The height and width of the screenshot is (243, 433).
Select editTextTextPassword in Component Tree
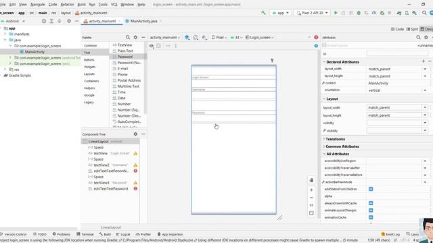(111, 189)
